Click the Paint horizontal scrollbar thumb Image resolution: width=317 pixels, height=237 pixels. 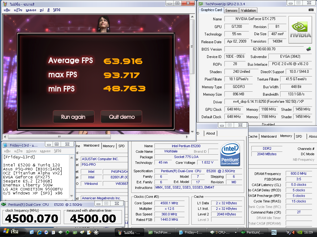click(x=59, y=137)
